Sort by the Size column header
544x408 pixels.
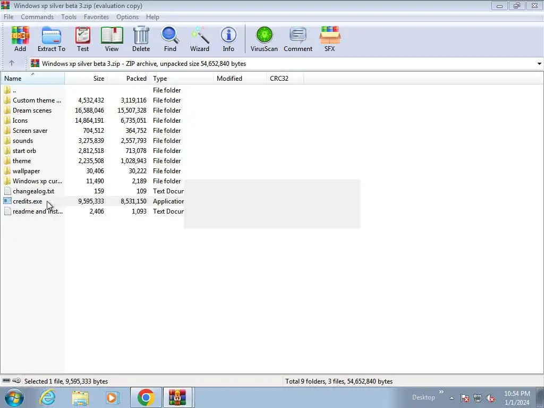tap(86, 79)
